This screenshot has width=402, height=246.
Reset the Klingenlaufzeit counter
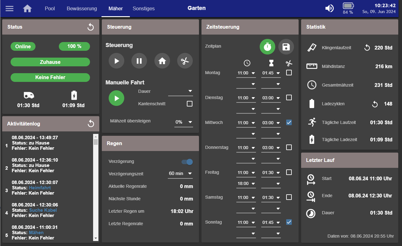(x=367, y=48)
